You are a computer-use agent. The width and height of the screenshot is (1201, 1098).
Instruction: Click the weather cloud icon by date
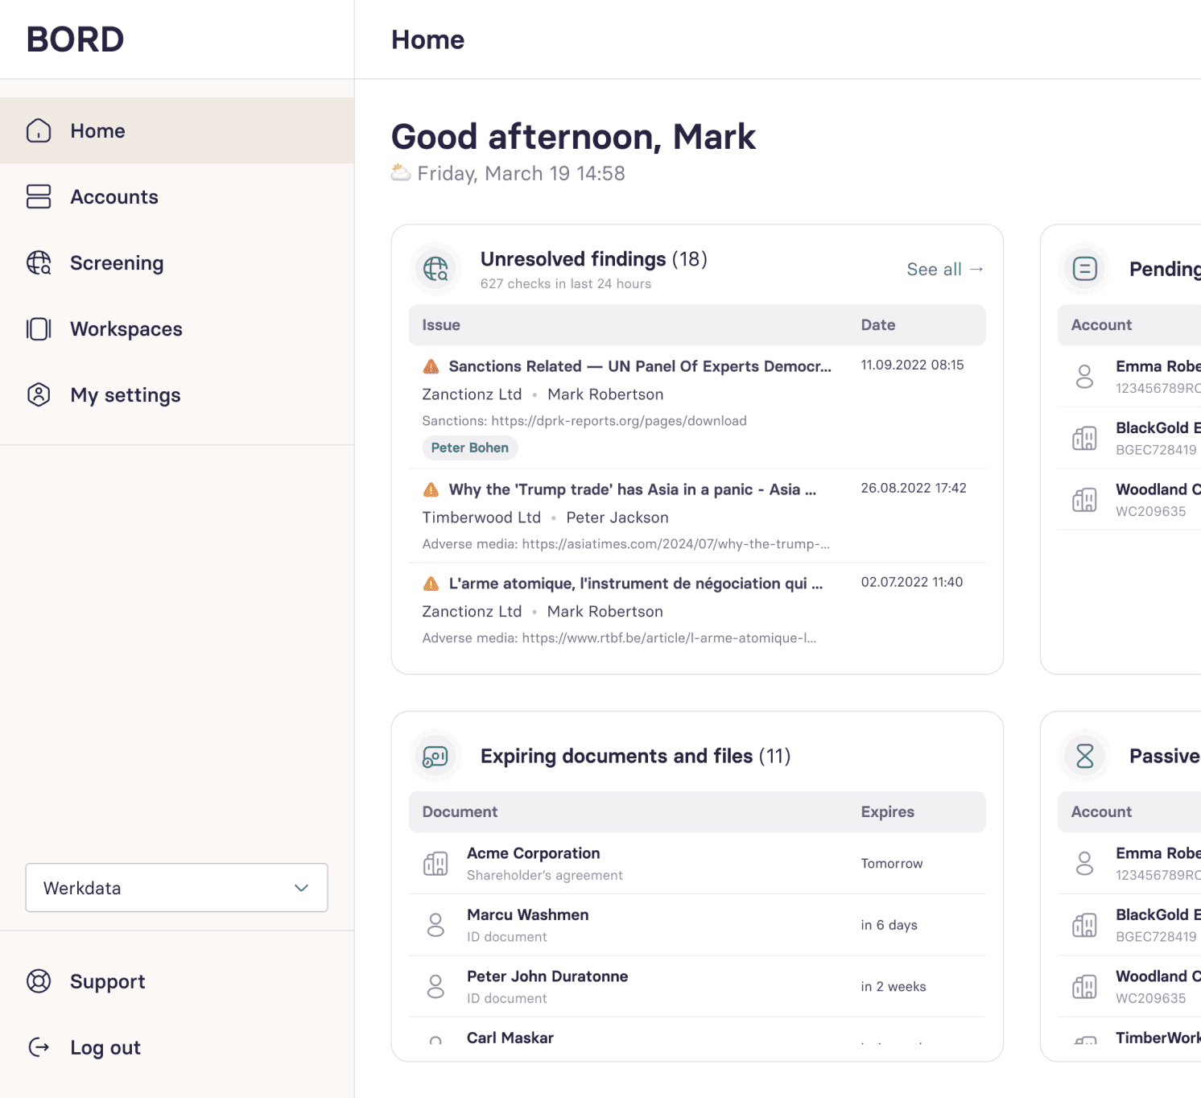tap(401, 172)
